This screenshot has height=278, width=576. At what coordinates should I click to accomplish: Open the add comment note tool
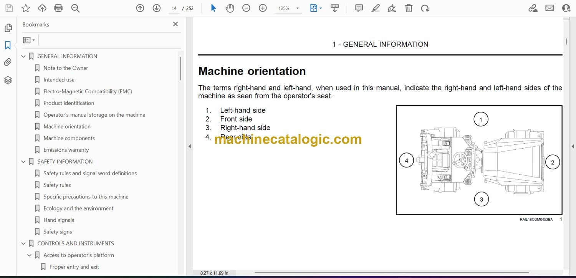click(x=359, y=8)
